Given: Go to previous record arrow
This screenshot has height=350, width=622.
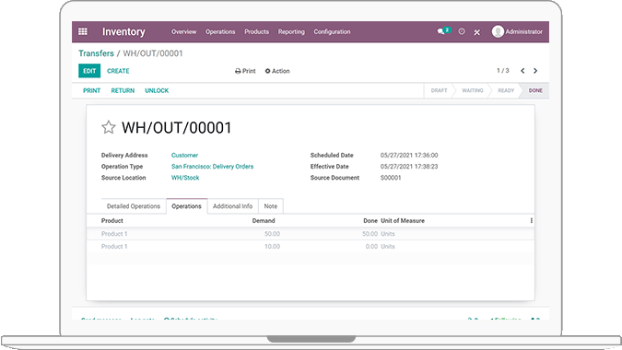Looking at the screenshot, I should (x=522, y=71).
